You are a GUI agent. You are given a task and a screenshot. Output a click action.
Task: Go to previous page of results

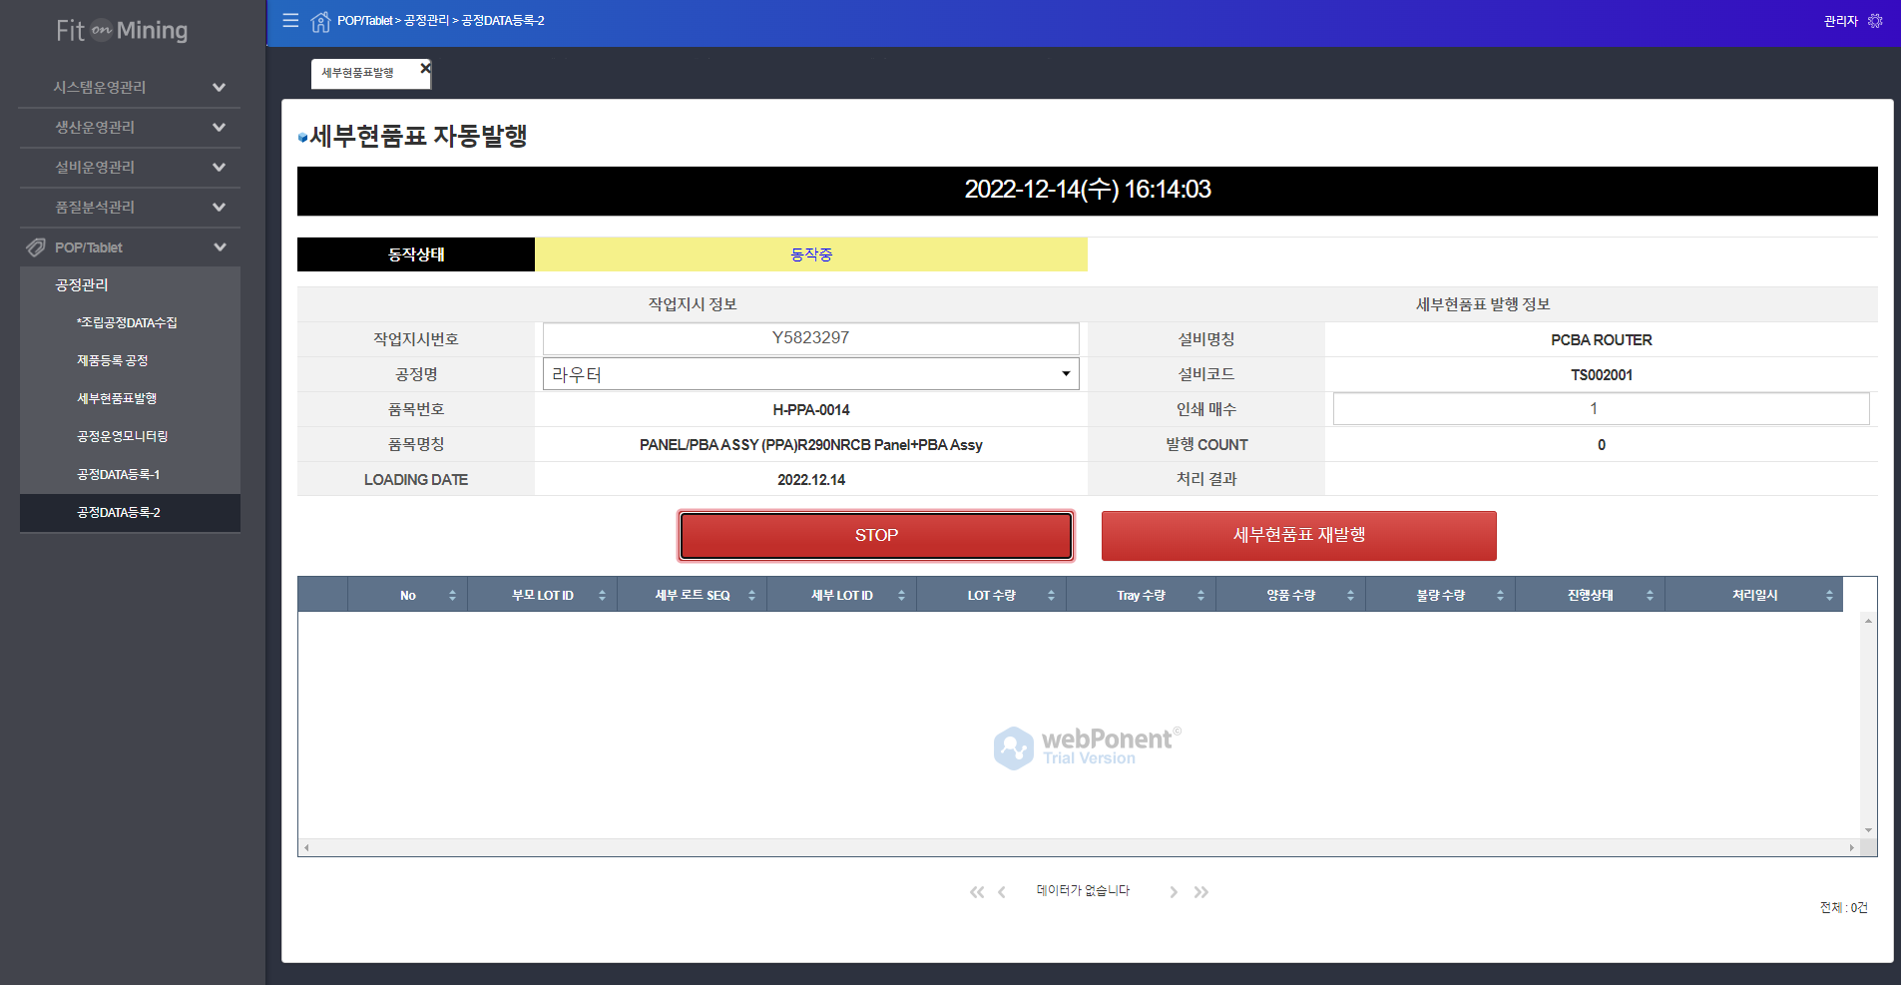point(1001,892)
